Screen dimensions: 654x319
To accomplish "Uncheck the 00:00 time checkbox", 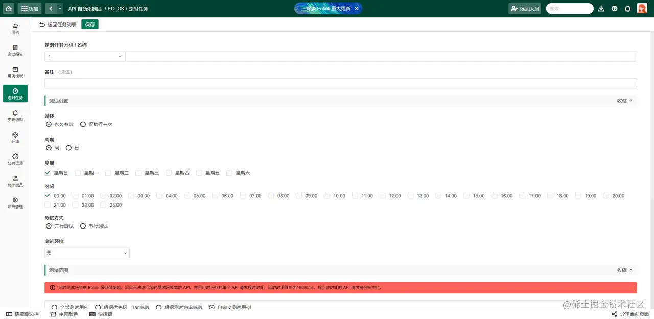I will 48,195.
